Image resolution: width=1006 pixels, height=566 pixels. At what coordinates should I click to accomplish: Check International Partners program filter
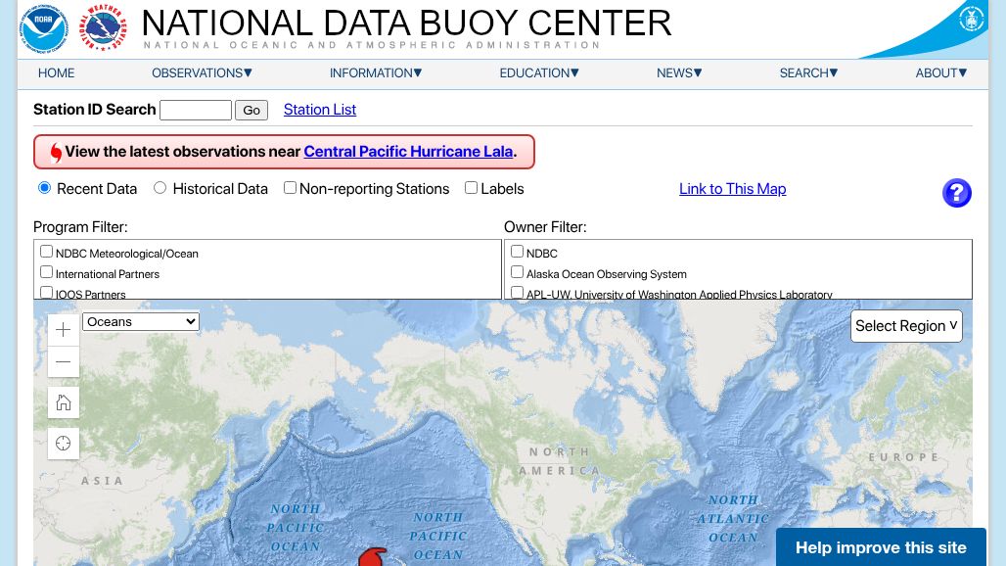click(46, 272)
